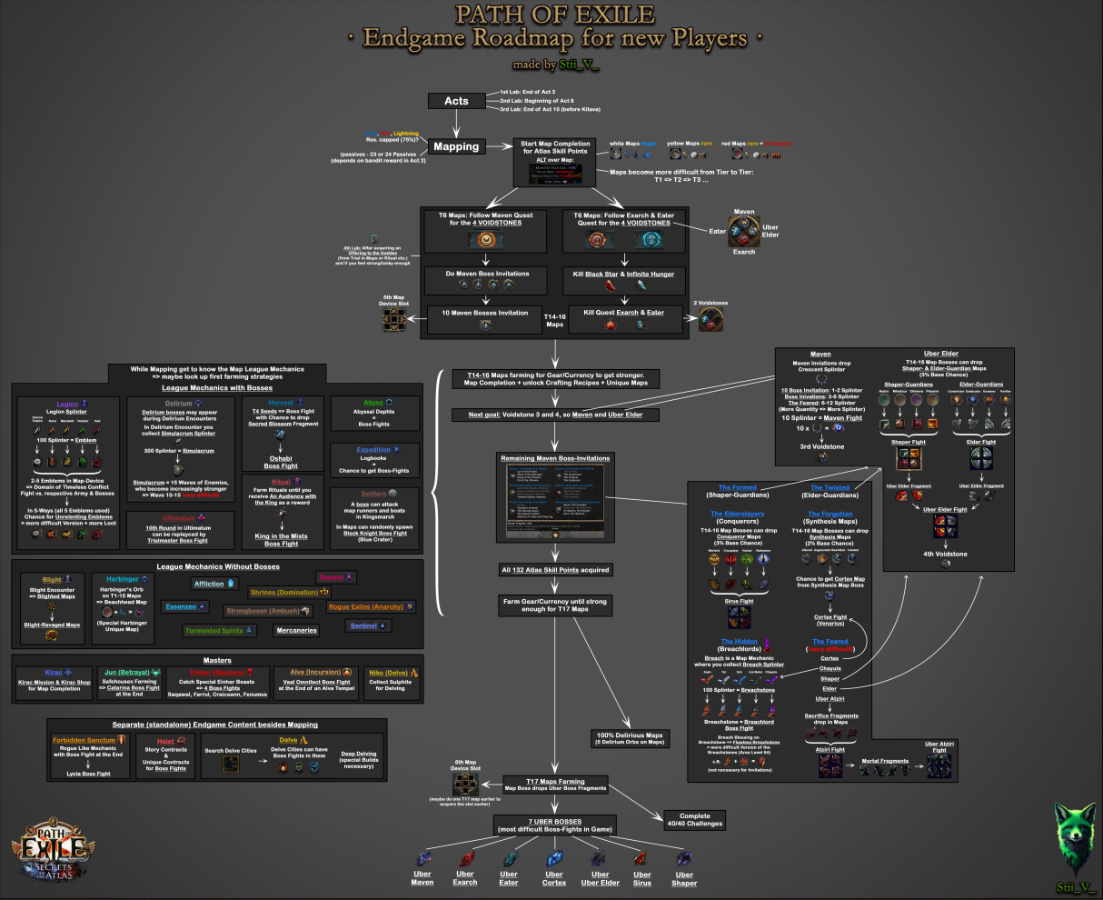Click the Uber Eater boss icon
1103x900 pixels.
click(510, 859)
